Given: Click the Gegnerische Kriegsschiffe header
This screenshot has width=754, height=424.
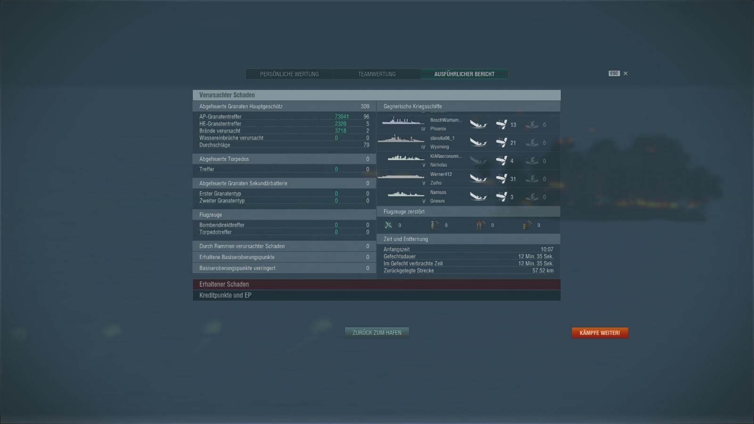Looking at the screenshot, I should pyautogui.click(x=468, y=106).
